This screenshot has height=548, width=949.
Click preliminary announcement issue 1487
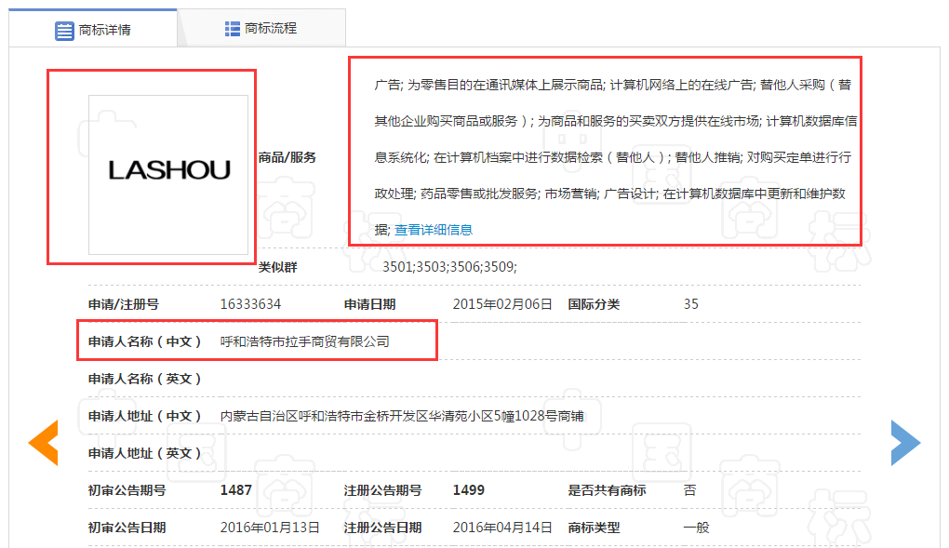tap(236, 490)
